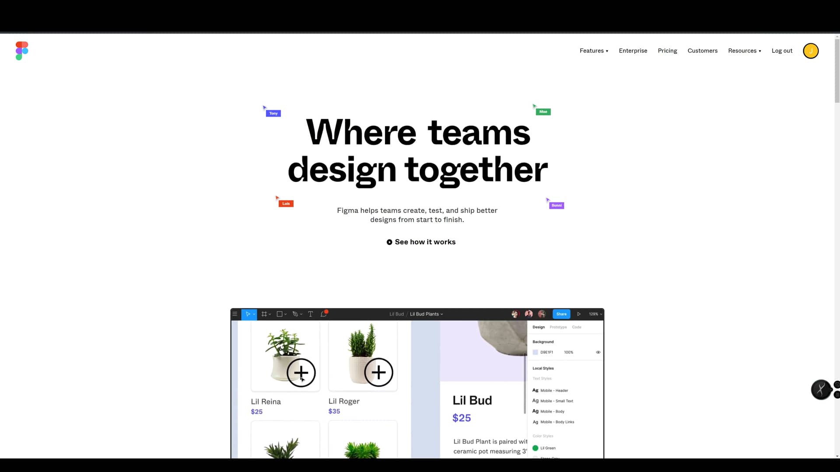This screenshot has width=840, height=472.
Task: Select the Lil Green color swatch
Action: [x=535, y=448]
